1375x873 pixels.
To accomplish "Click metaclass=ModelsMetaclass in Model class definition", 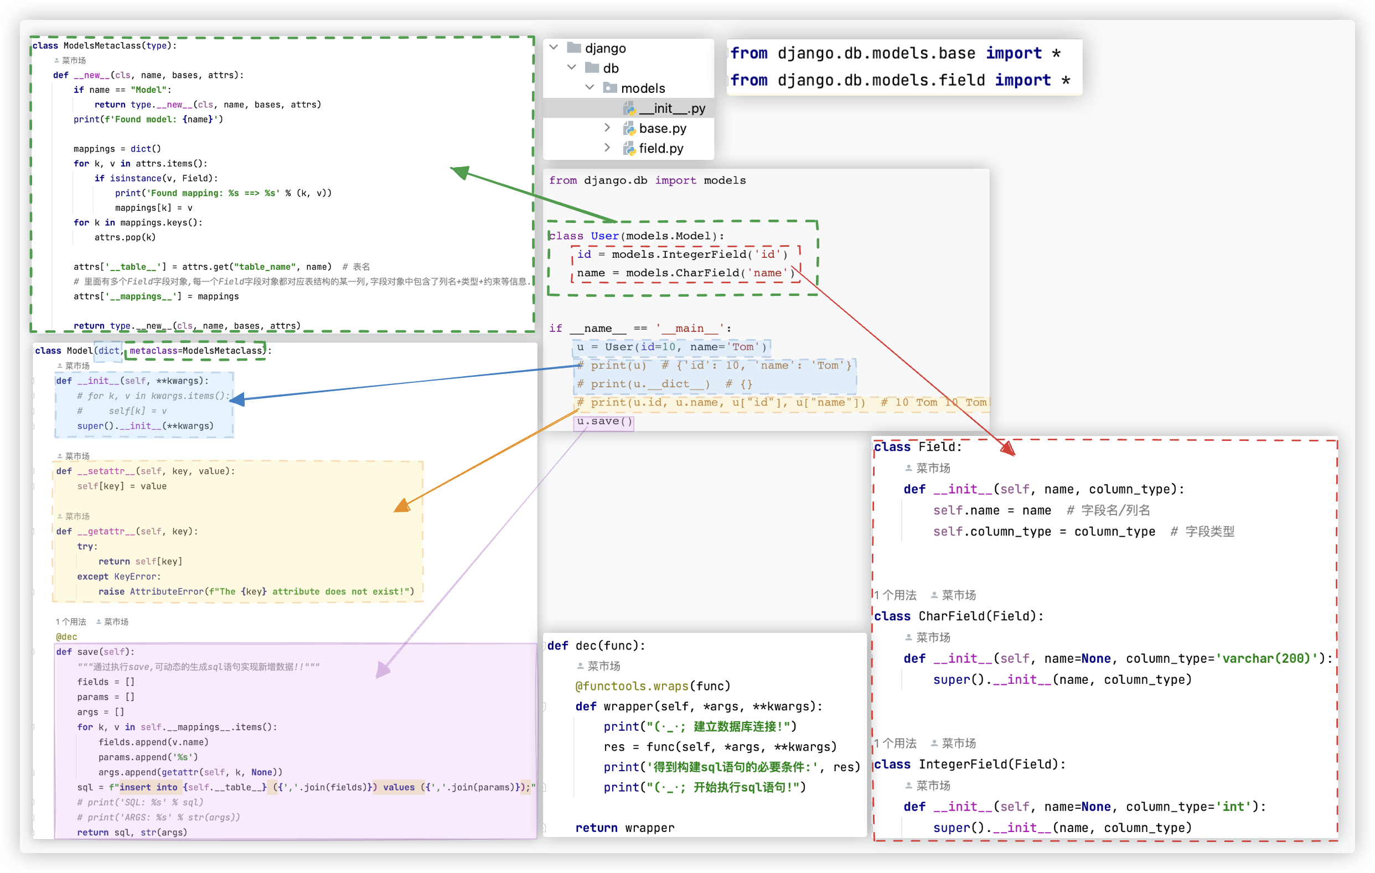I will pyautogui.click(x=195, y=350).
